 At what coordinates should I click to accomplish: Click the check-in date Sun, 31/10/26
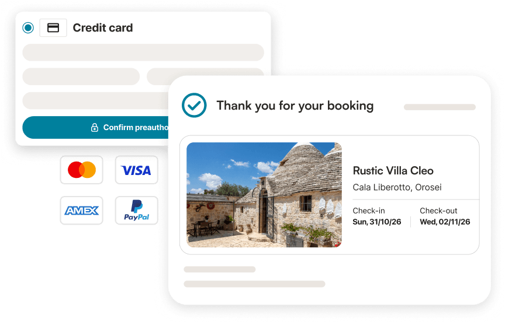click(377, 222)
